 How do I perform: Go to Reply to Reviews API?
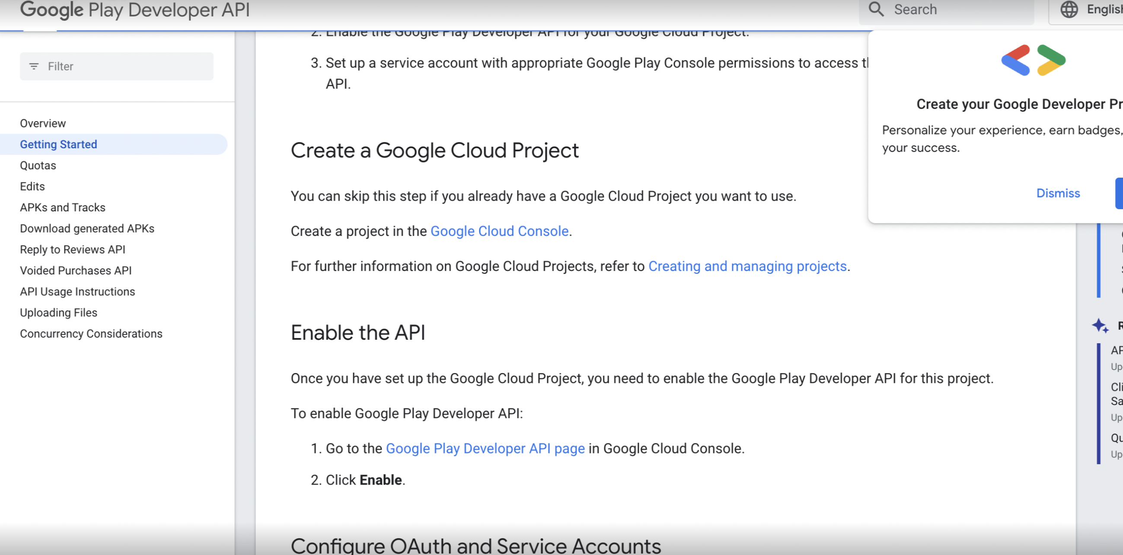click(x=72, y=249)
